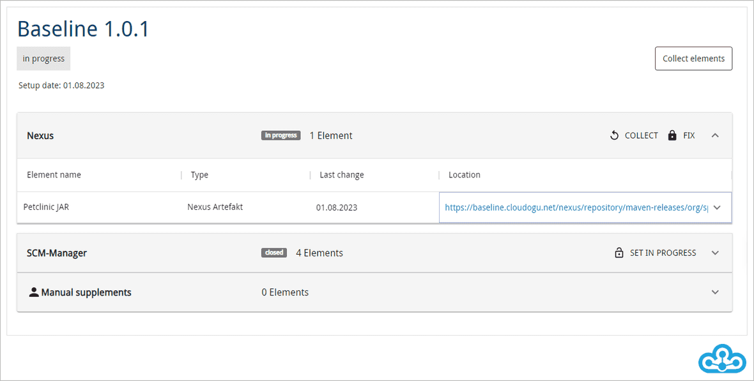754x381 pixels.
Task: Click the Location column header
Action: (x=464, y=175)
